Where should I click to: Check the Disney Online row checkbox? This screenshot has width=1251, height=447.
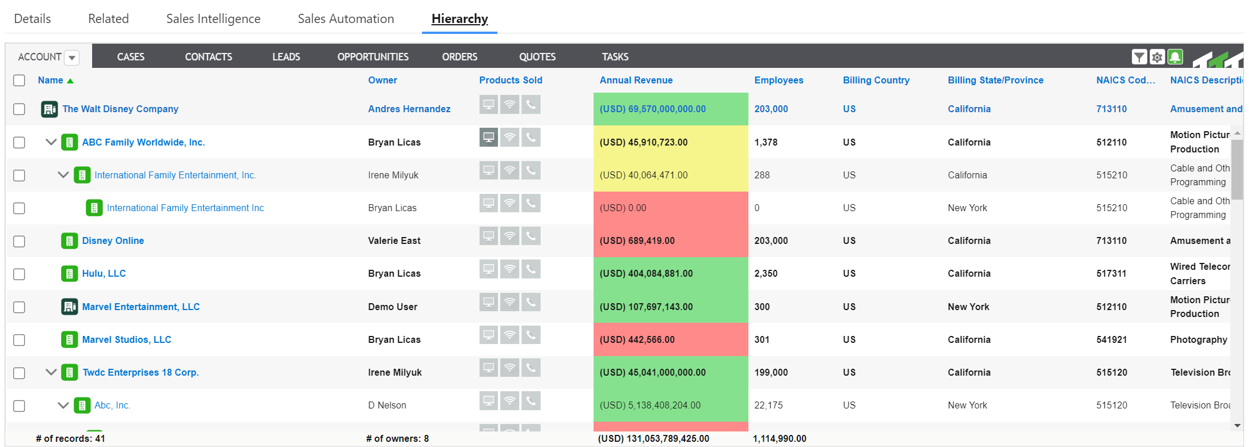tap(19, 240)
